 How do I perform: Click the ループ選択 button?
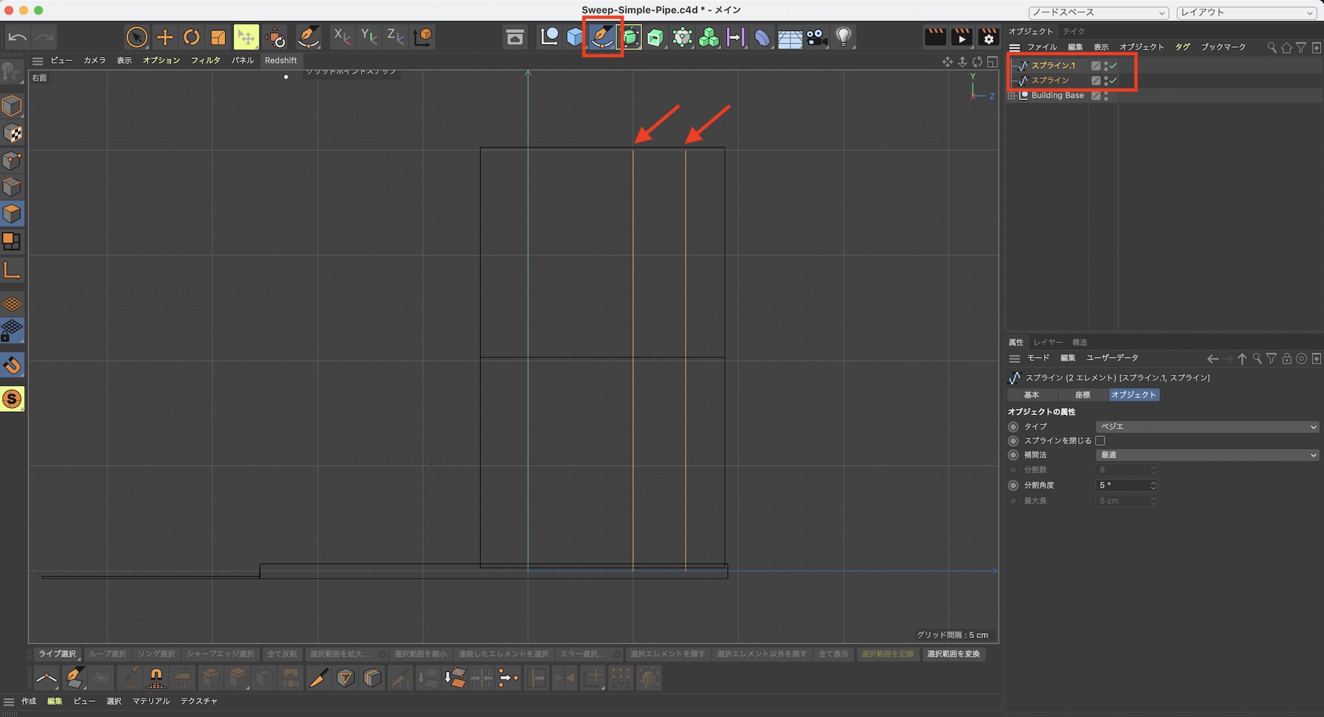tap(107, 654)
